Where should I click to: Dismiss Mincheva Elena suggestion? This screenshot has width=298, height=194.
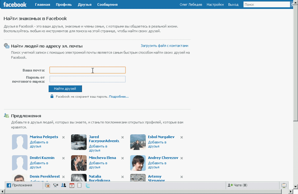(123, 158)
